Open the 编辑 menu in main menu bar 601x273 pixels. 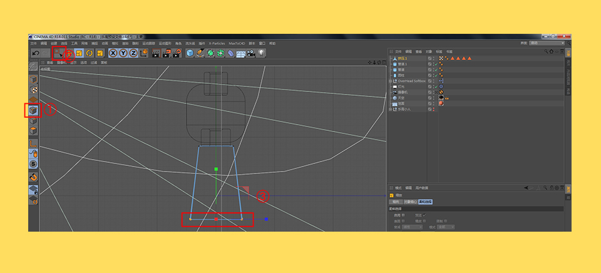point(44,43)
